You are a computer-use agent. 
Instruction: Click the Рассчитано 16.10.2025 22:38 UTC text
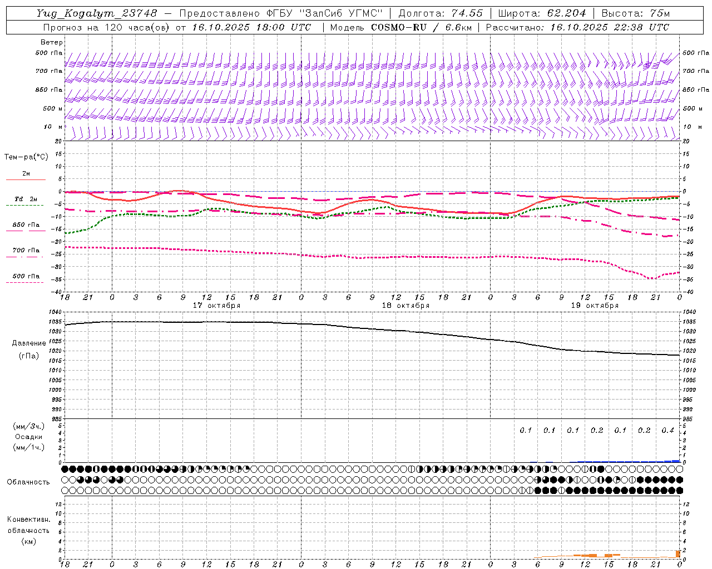click(x=577, y=27)
